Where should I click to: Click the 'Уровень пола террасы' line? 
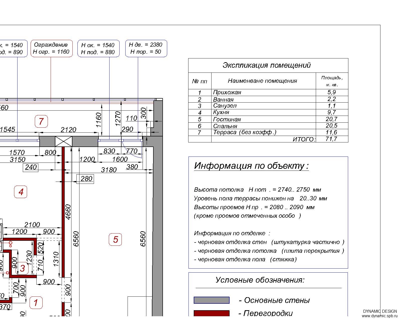coord(260,198)
